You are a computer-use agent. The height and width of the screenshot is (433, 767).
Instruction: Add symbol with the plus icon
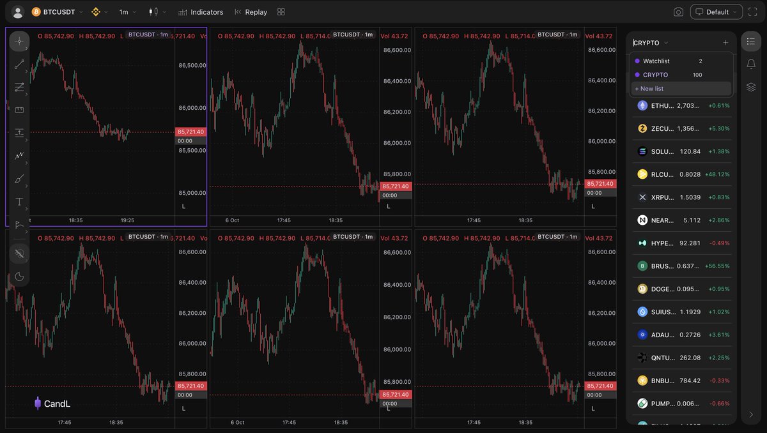[725, 43]
